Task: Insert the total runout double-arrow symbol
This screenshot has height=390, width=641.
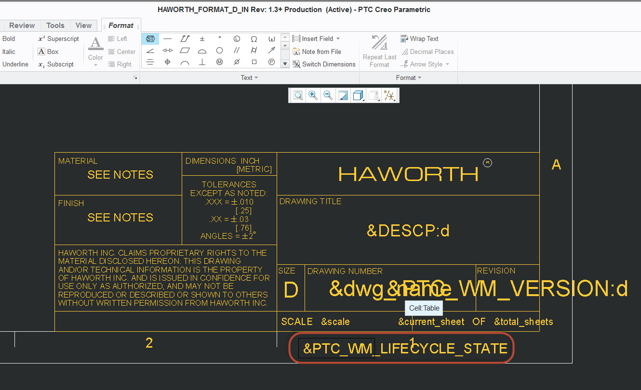Action: pyautogui.click(x=185, y=39)
